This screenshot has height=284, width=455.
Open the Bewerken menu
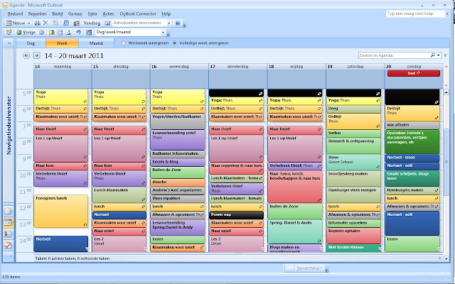point(37,13)
